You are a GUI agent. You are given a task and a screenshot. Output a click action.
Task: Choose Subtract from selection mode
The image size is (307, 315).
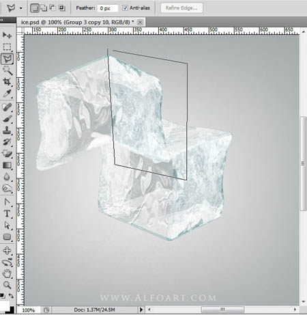pyautogui.click(x=53, y=8)
